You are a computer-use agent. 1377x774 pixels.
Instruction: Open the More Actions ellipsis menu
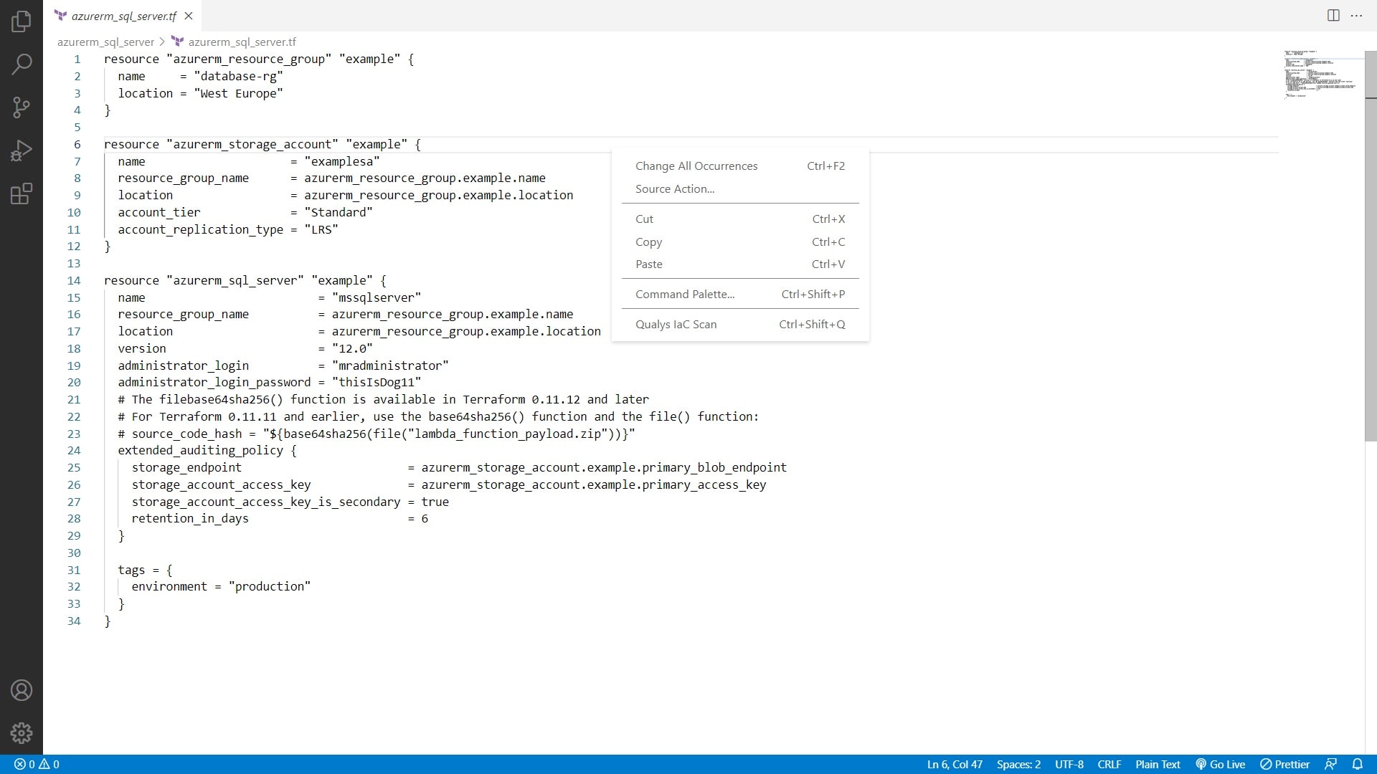(x=1356, y=15)
